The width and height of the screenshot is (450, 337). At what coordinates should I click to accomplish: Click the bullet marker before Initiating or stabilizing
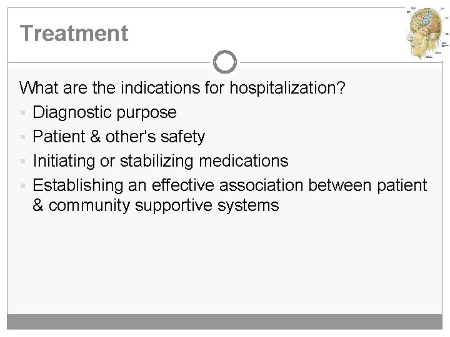tap(23, 162)
